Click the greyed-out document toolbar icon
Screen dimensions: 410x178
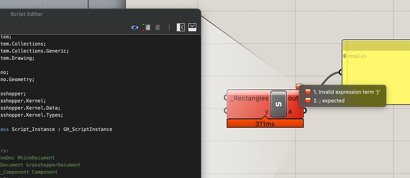157,27
